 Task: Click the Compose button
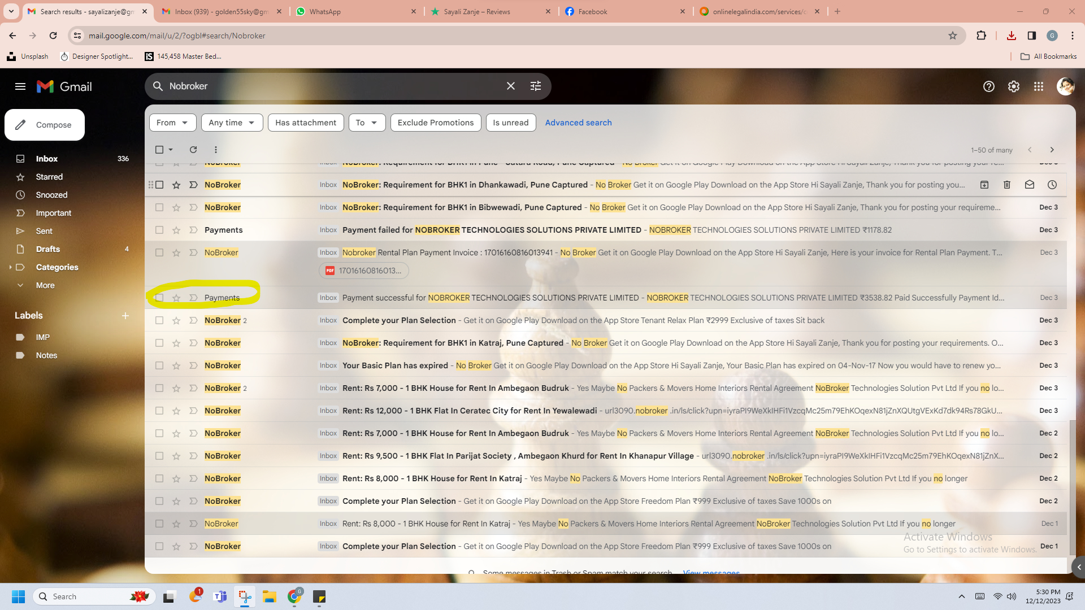click(x=45, y=125)
